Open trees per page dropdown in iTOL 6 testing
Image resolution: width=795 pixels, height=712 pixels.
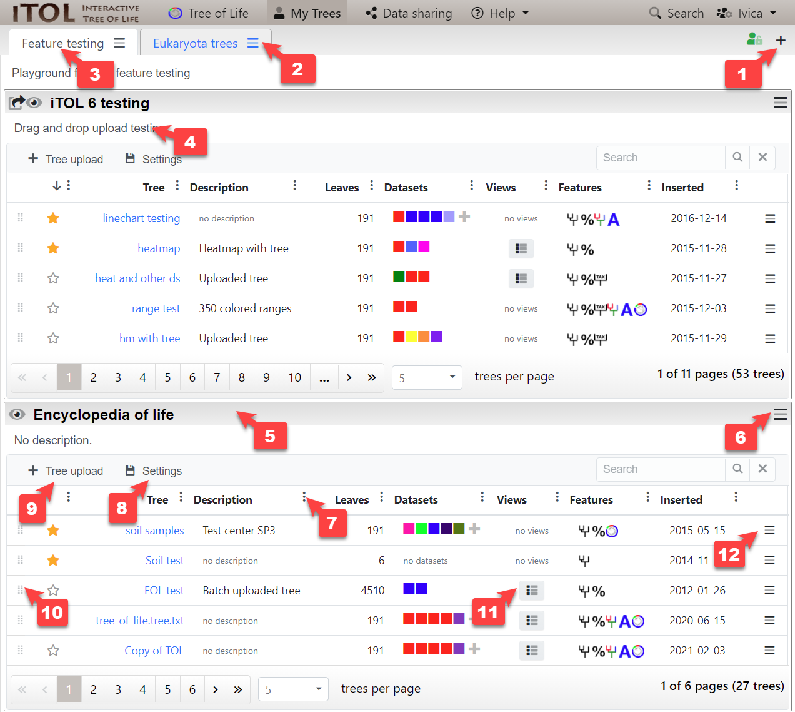[427, 377]
